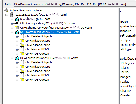136x104 pixels.
Task: Click the 'rePropagati' attribute row
Action: coord(128,35)
